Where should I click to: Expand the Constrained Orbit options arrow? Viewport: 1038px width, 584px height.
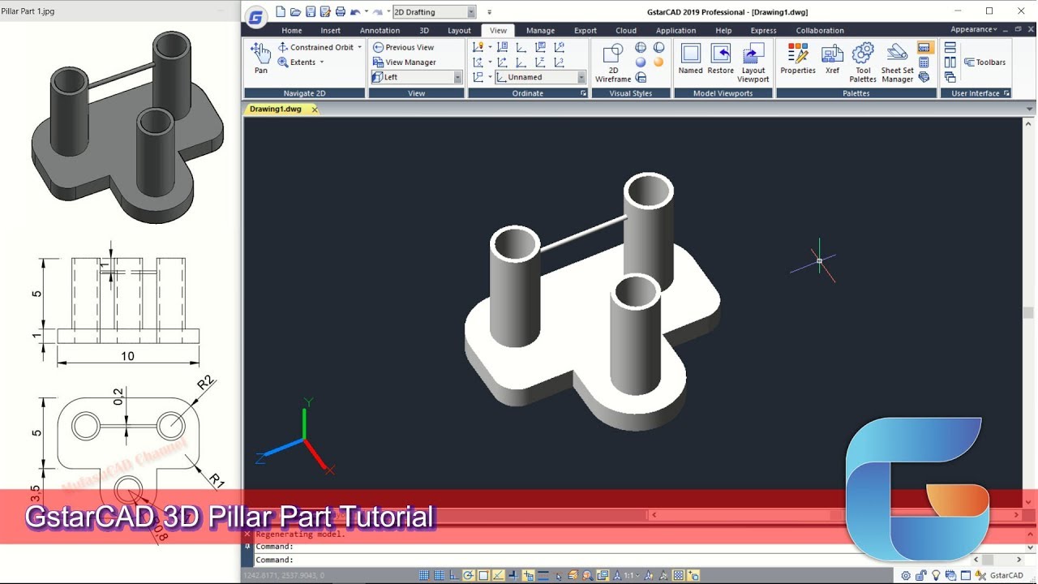360,47
